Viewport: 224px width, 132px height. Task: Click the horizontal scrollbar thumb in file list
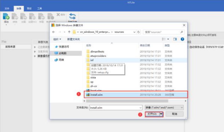pos(127,101)
